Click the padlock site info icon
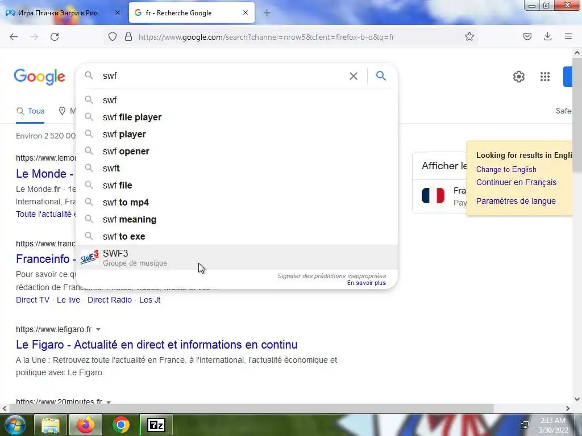Image resolution: width=582 pixels, height=436 pixels. [128, 37]
